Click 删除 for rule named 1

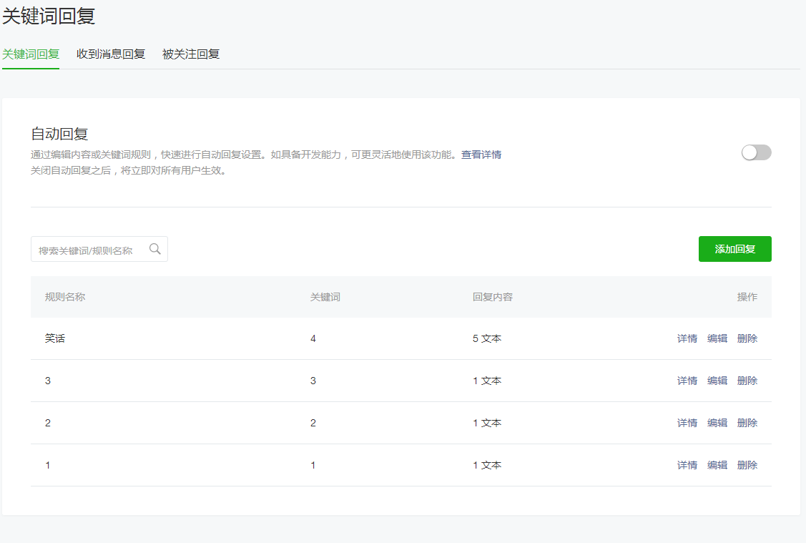click(x=747, y=465)
